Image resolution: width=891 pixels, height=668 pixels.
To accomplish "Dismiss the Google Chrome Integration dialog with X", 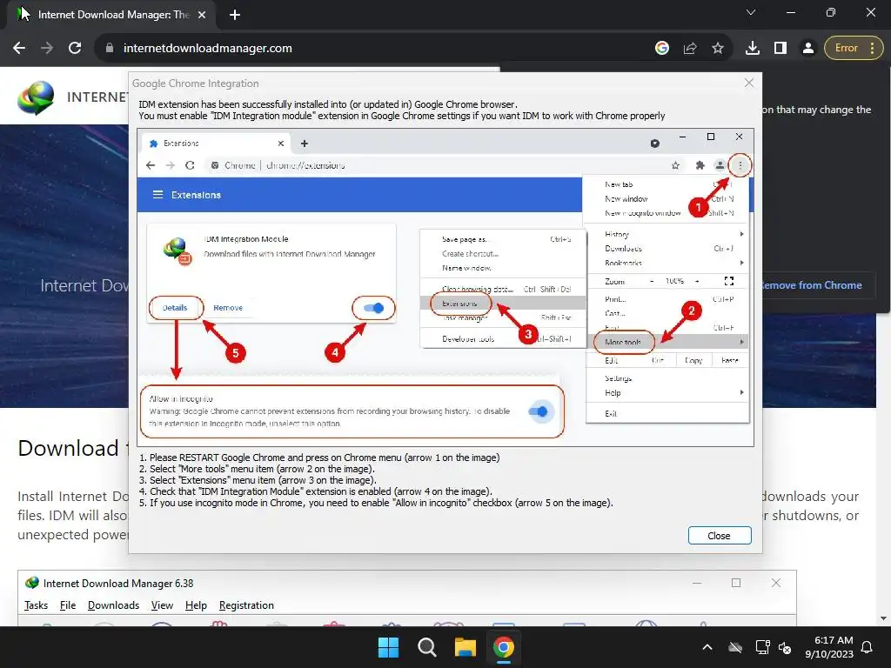I will point(749,83).
